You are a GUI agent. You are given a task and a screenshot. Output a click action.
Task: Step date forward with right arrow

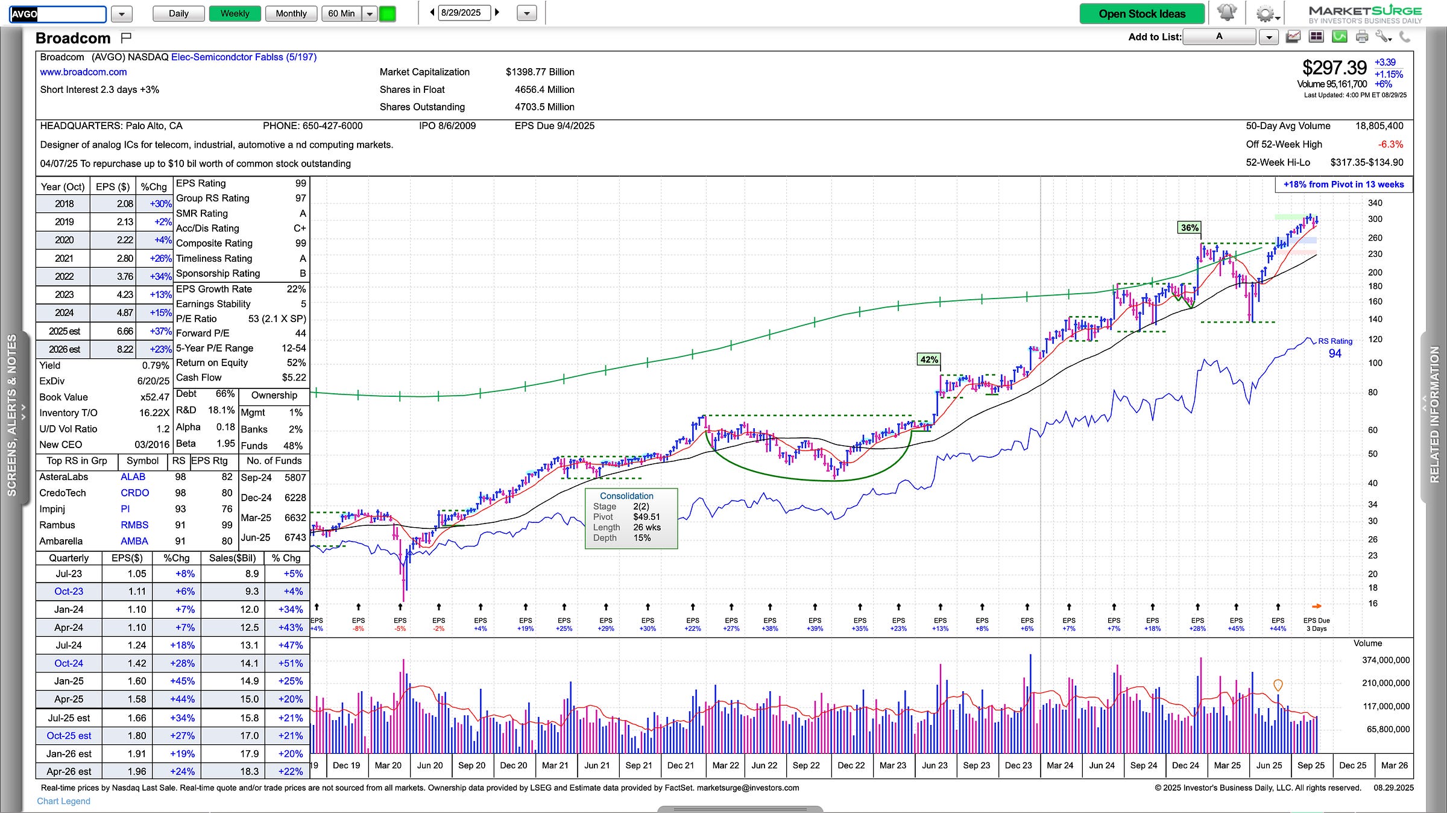click(x=497, y=12)
